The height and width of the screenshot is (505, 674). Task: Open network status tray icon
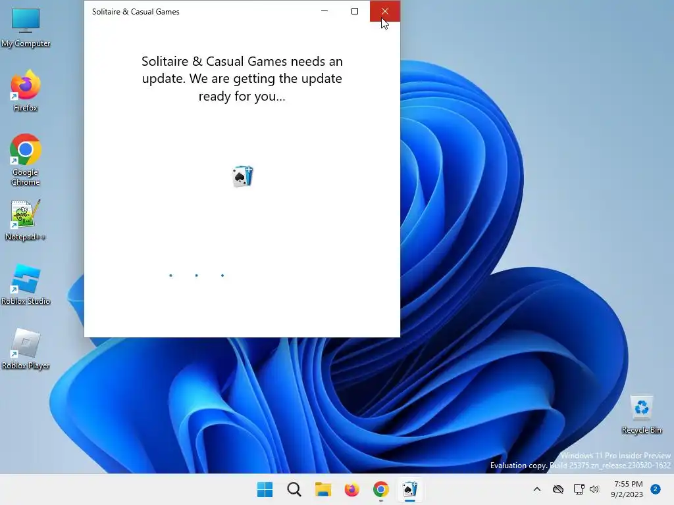579,489
